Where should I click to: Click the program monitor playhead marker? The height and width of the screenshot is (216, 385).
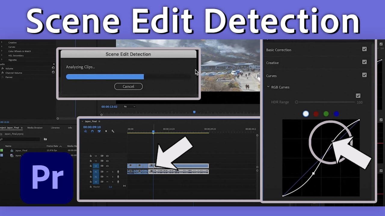point(194,112)
